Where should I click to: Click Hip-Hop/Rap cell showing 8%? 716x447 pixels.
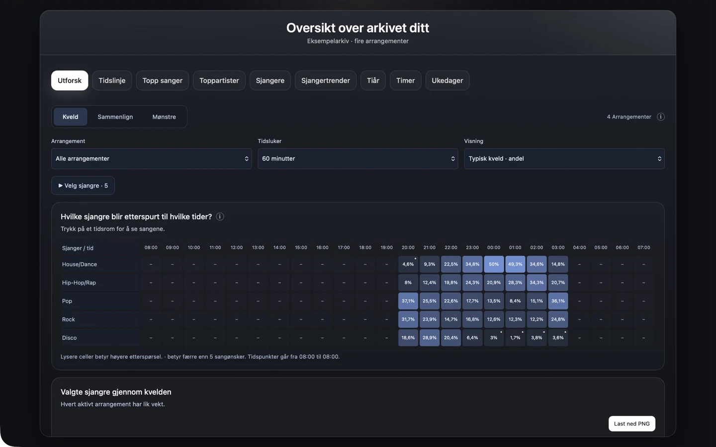(x=408, y=283)
